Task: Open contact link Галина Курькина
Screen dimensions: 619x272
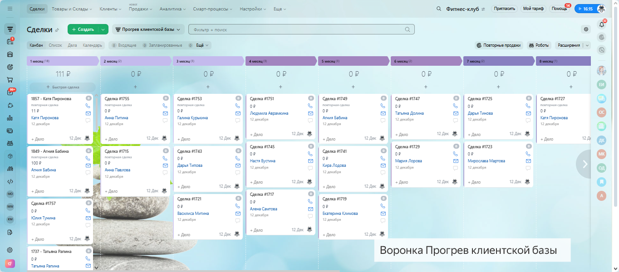Action: tap(192, 118)
